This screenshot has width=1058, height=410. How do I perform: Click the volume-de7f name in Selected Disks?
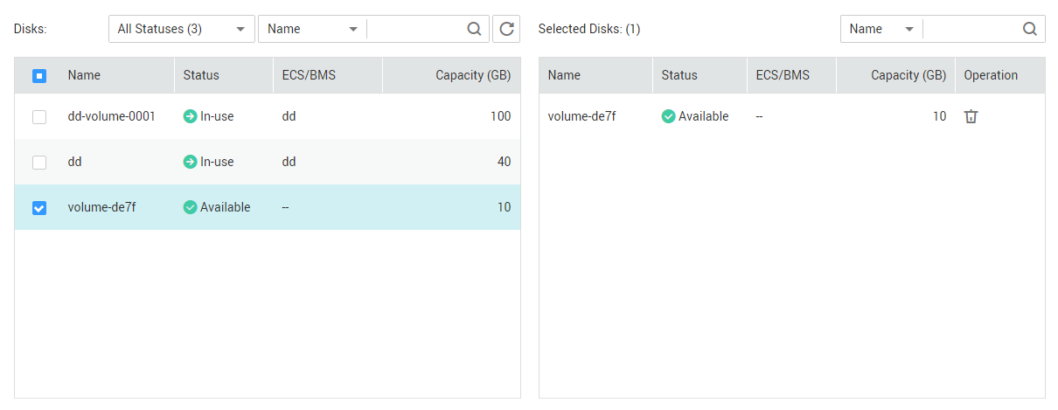581,116
